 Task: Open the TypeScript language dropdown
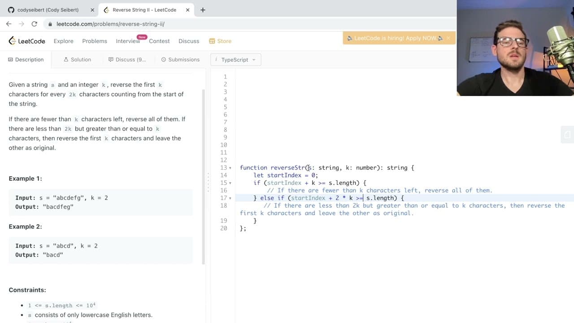pyautogui.click(x=235, y=60)
